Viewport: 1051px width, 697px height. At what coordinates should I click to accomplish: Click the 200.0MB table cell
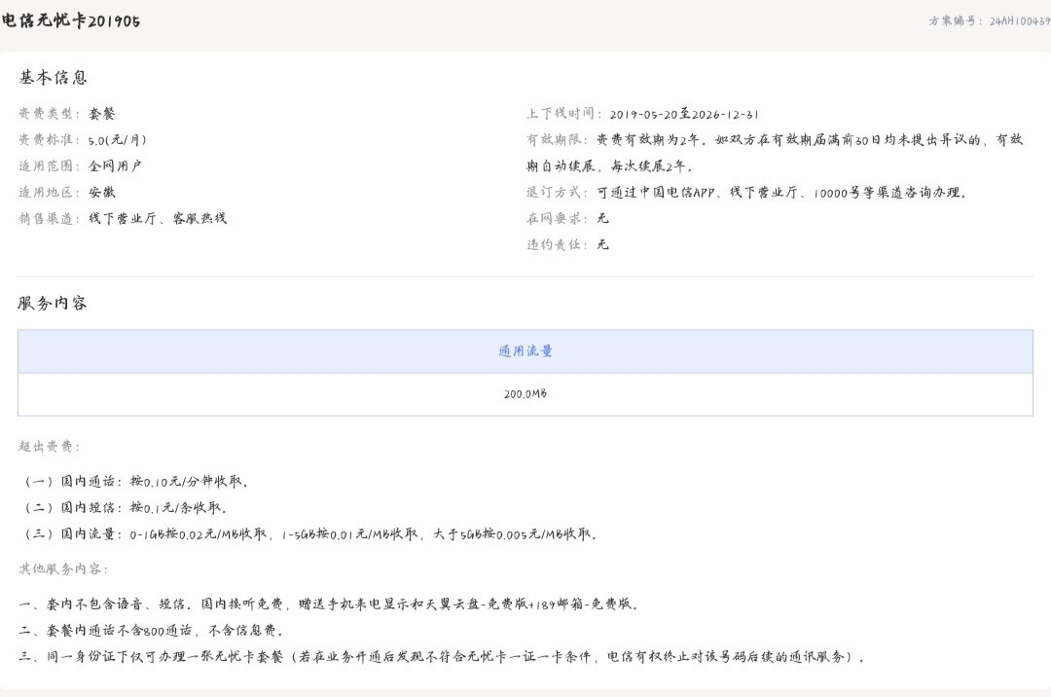[525, 394]
